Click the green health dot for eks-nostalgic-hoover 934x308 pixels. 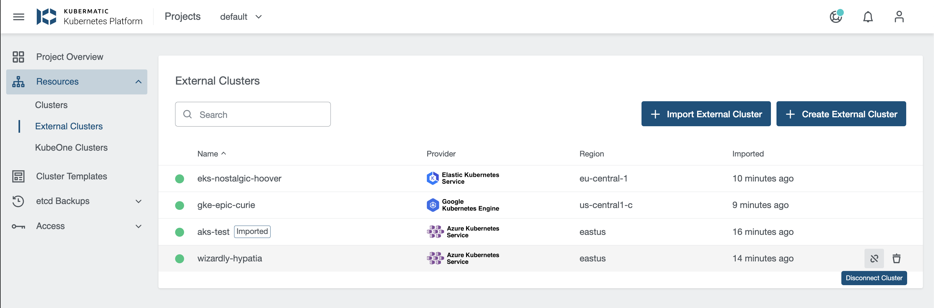tap(180, 178)
